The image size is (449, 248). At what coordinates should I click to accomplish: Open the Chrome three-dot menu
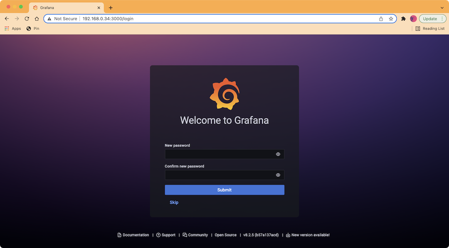pos(442,19)
